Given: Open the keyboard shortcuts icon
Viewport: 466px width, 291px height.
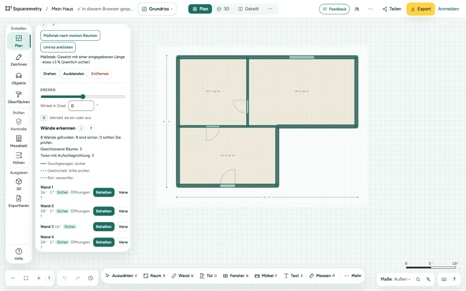Looking at the screenshot, I should tap(444, 279).
